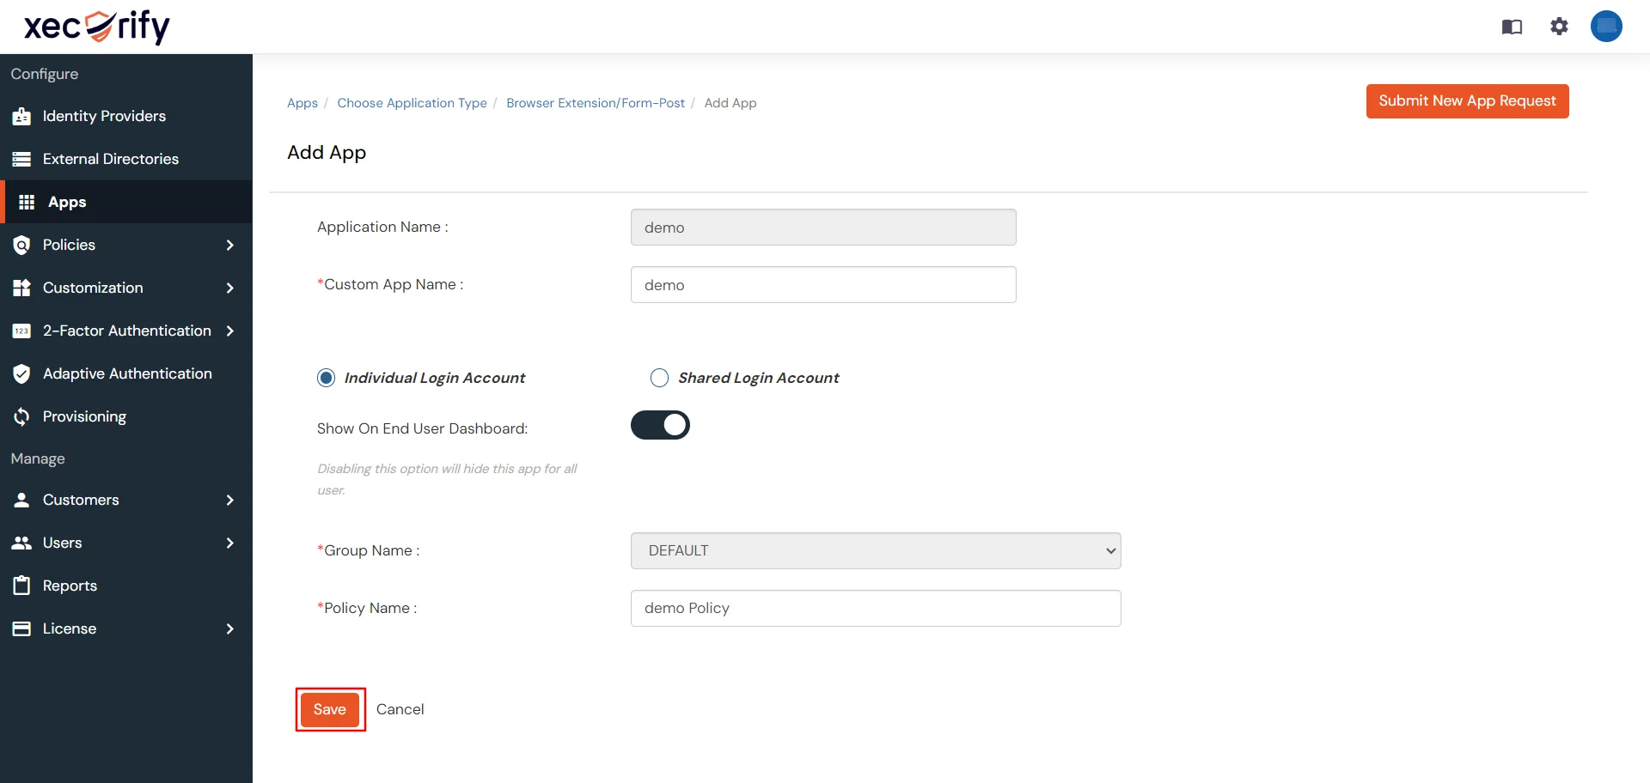The width and height of the screenshot is (1650, 783).
Task: Open the Reports section
Action: 70,586
